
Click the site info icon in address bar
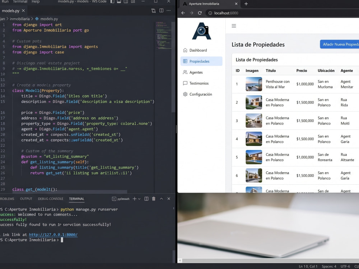(x=210, y=13)
